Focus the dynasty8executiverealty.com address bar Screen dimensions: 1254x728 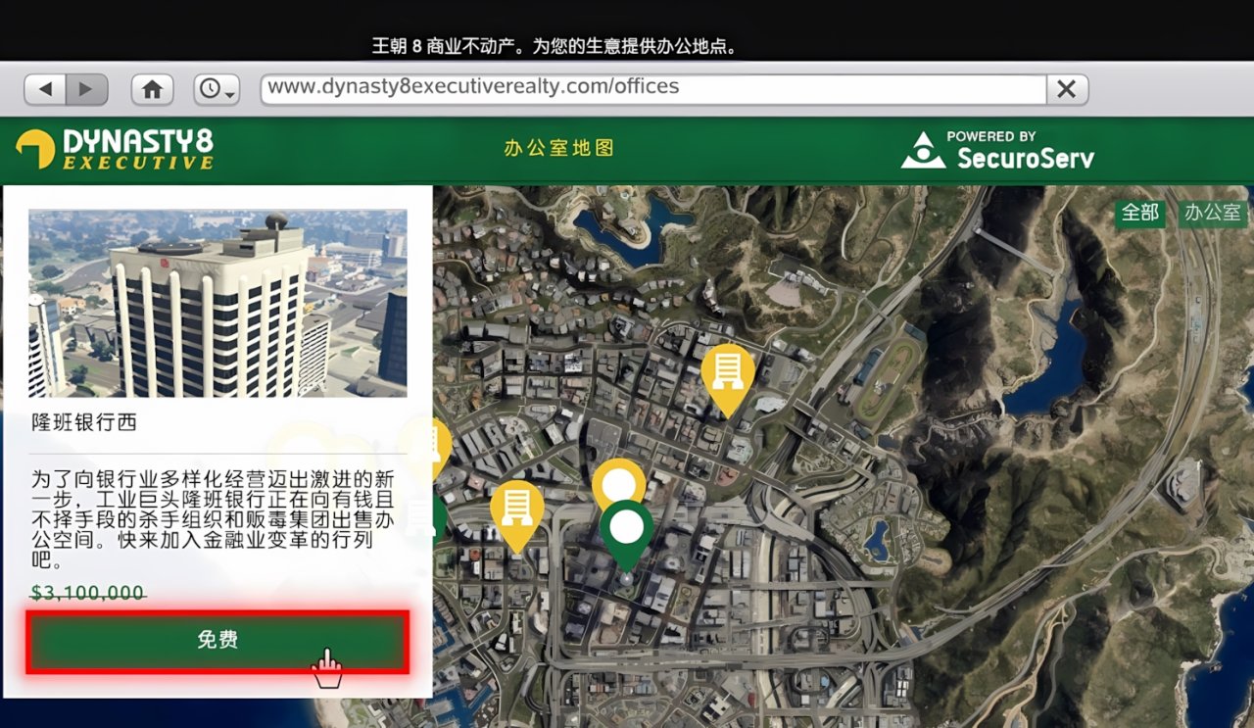pyautogui.click(x=653, y=88)
